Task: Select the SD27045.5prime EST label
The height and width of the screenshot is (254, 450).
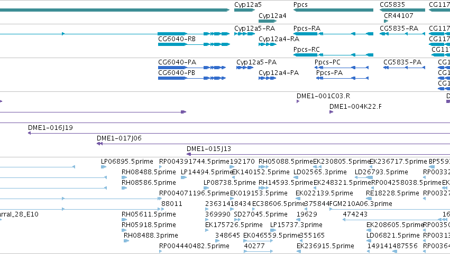Action: point(261,214)
